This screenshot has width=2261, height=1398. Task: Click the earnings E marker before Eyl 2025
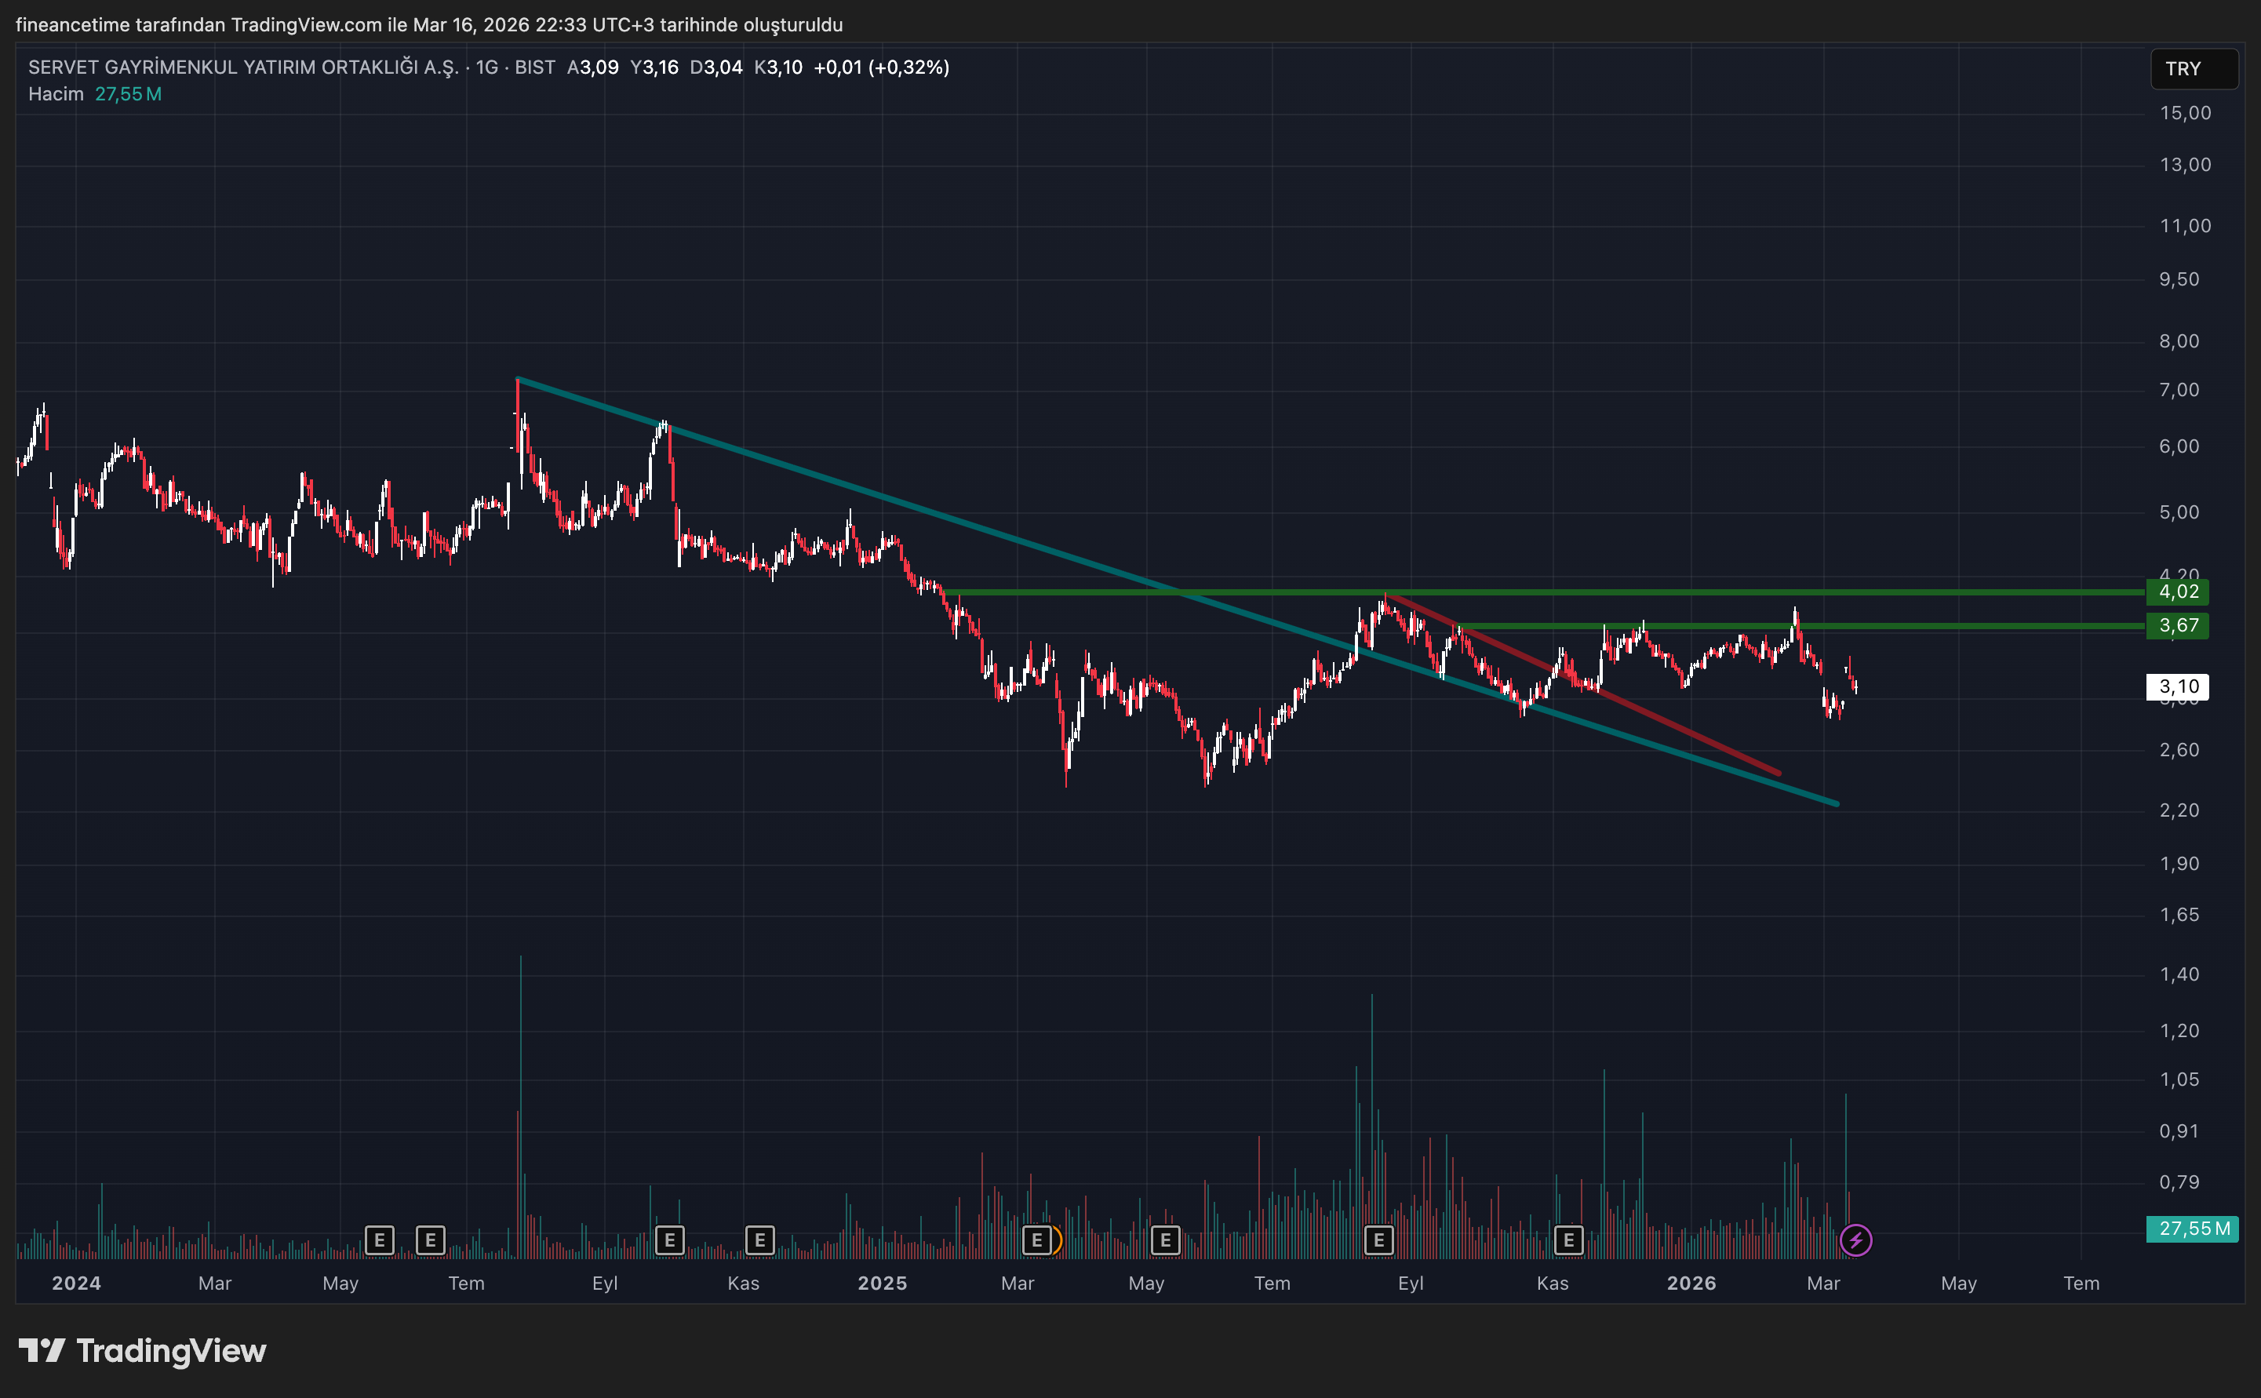tap(1378, 1240)
